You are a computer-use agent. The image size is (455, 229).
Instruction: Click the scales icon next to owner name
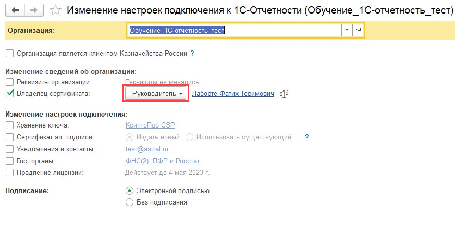coord(284,94)
